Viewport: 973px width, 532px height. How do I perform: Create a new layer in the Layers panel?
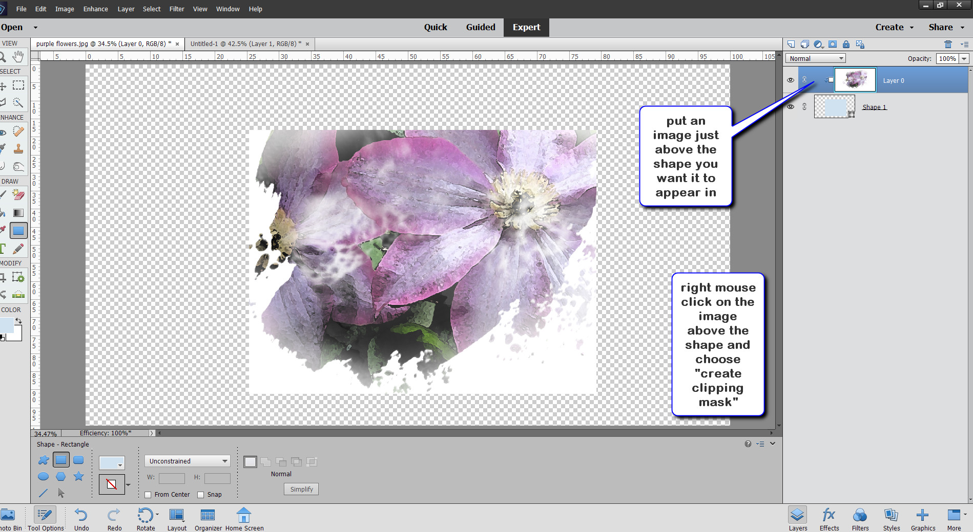pos(791,45)
